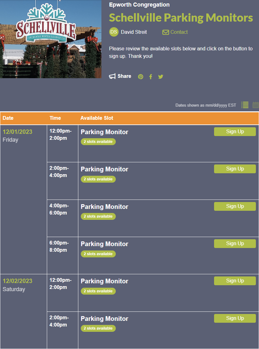Image resolution: width=259 pixels, height=349 pixels.
Task: Switch to calendar view icon
Action: tap(256, 105)
